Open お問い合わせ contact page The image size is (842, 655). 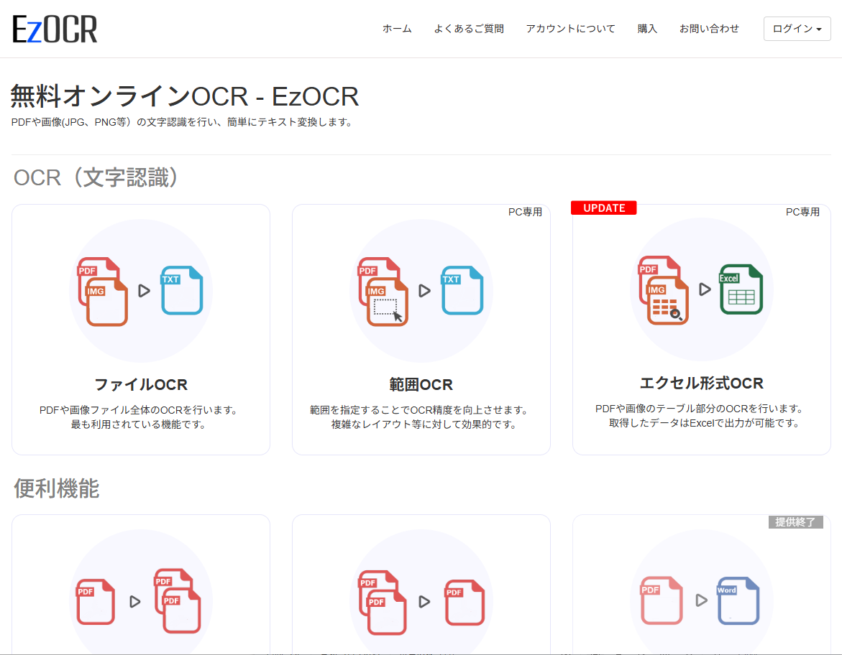click(x=709, y=29)
